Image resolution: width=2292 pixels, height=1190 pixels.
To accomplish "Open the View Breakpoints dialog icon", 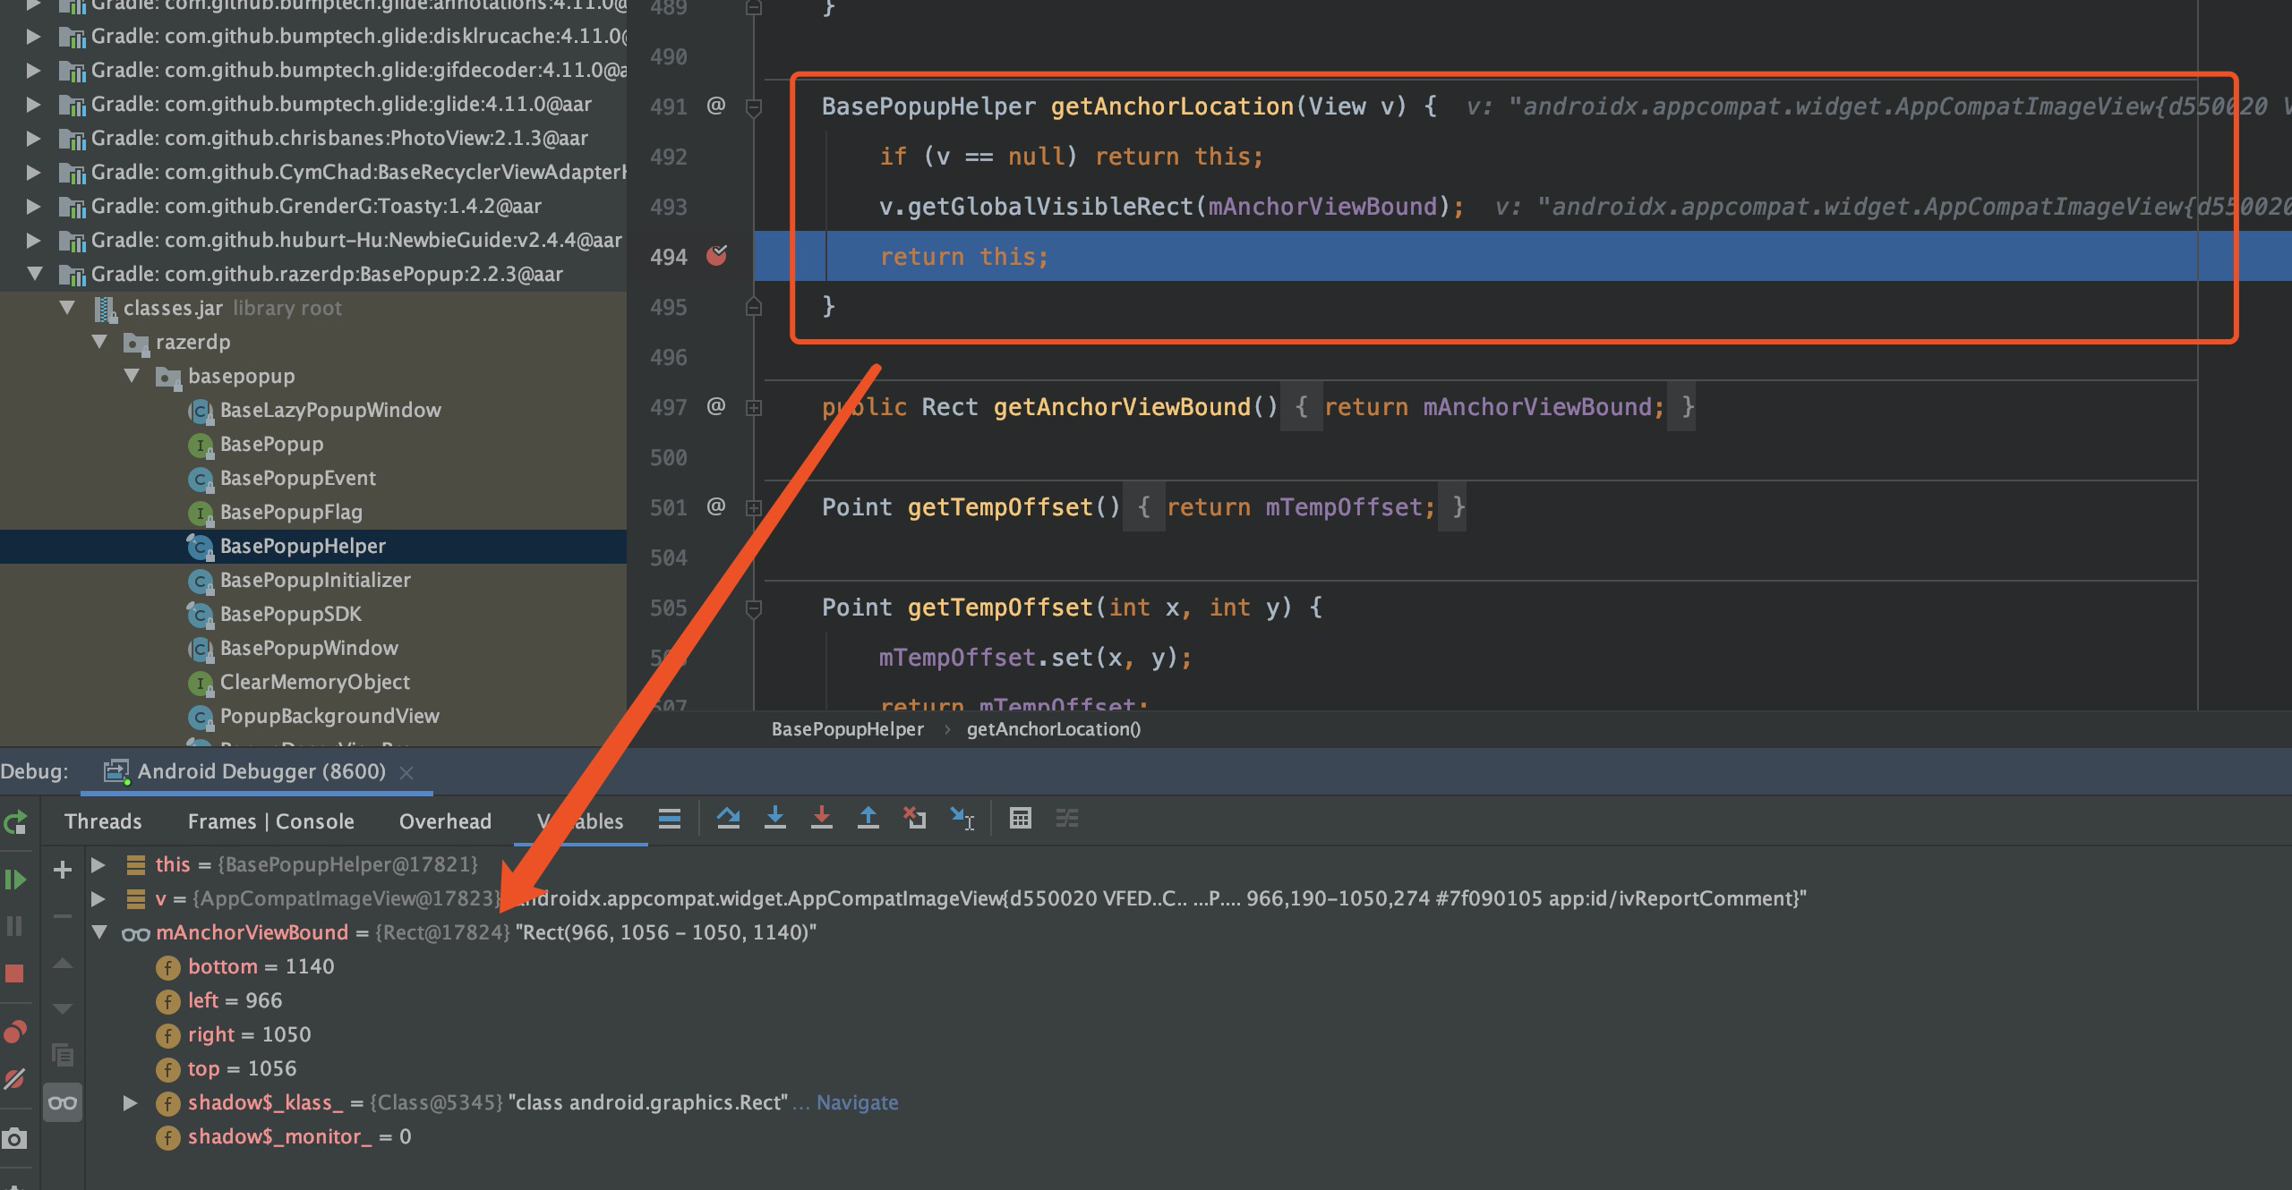I will 16,1032.
